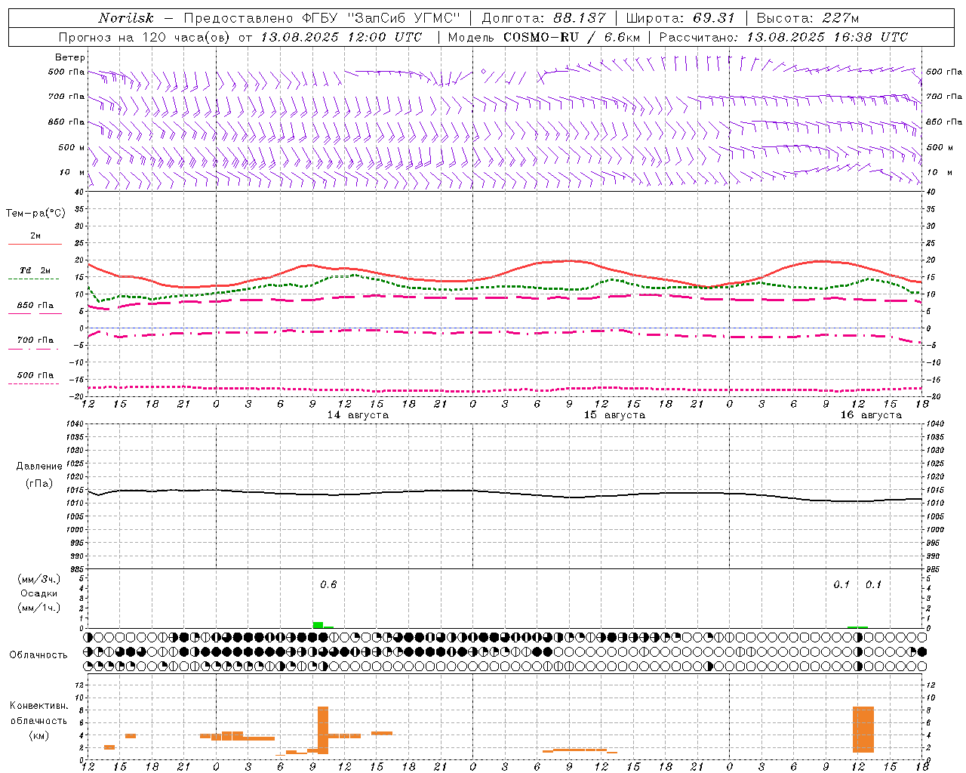Viewport: 966px width, 773px height.
Task: Click the 'Облачность' cloudiness label
Action: tap(38, 655)
